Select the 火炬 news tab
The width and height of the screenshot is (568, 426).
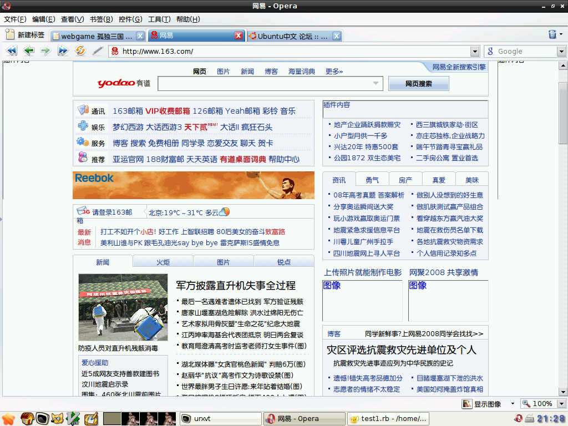163,262
